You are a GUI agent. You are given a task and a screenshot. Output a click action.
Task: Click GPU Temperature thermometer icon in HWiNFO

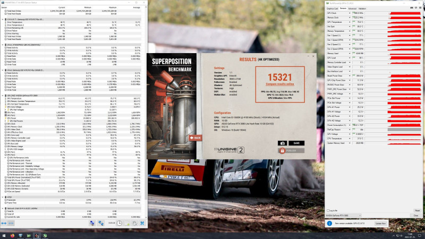(x=6, y=98)
